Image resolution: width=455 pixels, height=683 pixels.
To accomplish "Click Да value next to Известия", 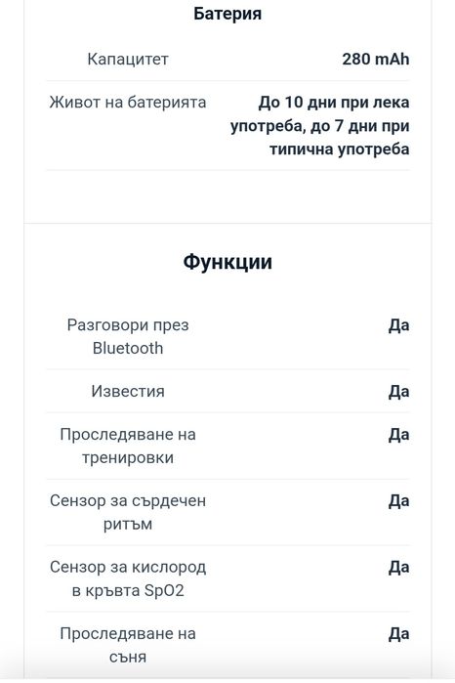I will click(398, 391).
